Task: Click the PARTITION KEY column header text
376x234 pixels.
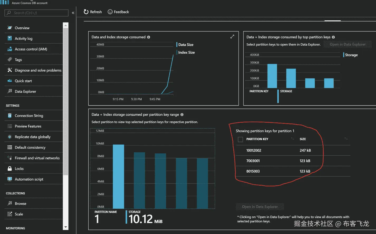Action: 257,139
